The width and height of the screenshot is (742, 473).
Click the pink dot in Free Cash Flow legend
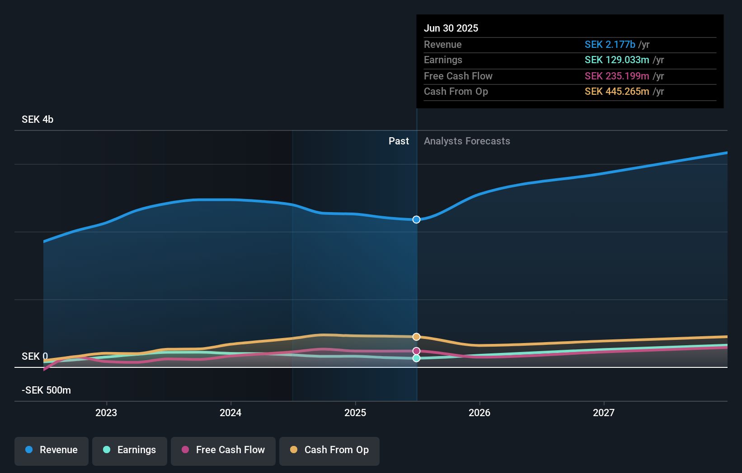click(185, 450)
